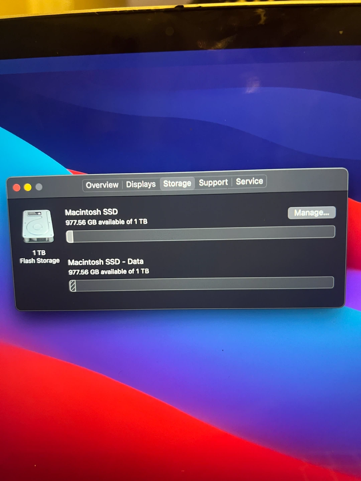Click the desktop wallpaper below the window
The height and width of the screenshot is (481, 361).
click(x=180, y=384)
